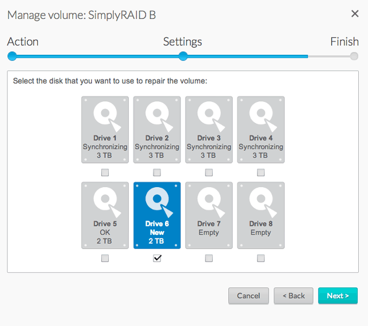Image resolution: width=368 pixels, height=326 pixels.
Task: Check the box beneath Drive 7
Action: (x=209, y=259)
